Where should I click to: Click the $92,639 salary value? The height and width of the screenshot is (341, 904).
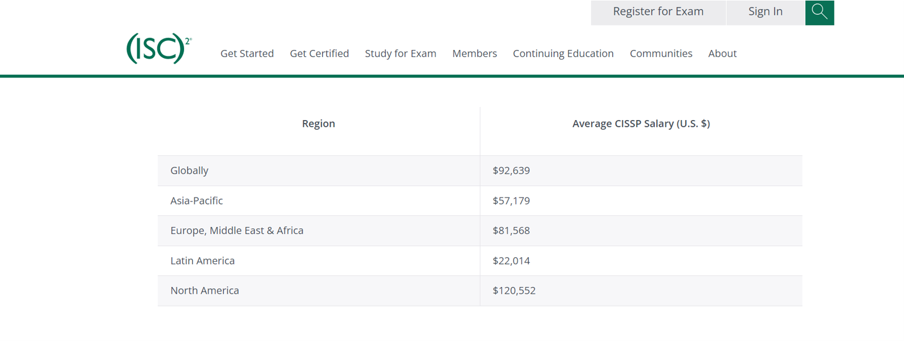pyautogui.click(x=511, y=171)
